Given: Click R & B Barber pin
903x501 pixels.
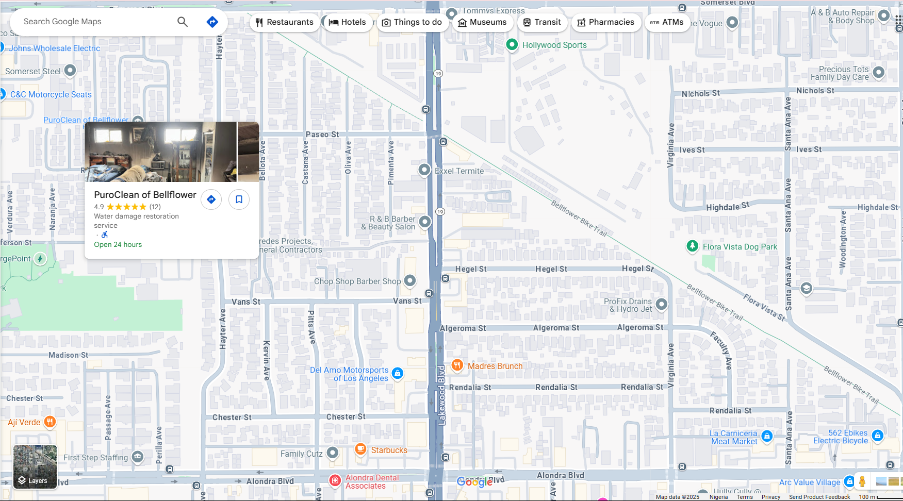Looking at the screenshot, I should click(425, 222).
